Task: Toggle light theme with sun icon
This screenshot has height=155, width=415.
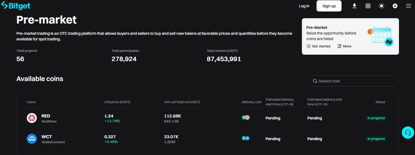Action: point(382,6)
